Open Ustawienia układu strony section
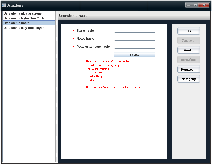The height and width of the screenshot is (165, 212). [x=29, y=14]
